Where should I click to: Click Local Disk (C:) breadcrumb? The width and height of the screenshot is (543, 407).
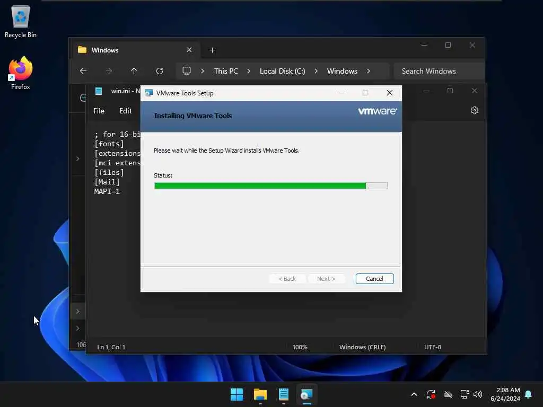click(x=282, y=71)
